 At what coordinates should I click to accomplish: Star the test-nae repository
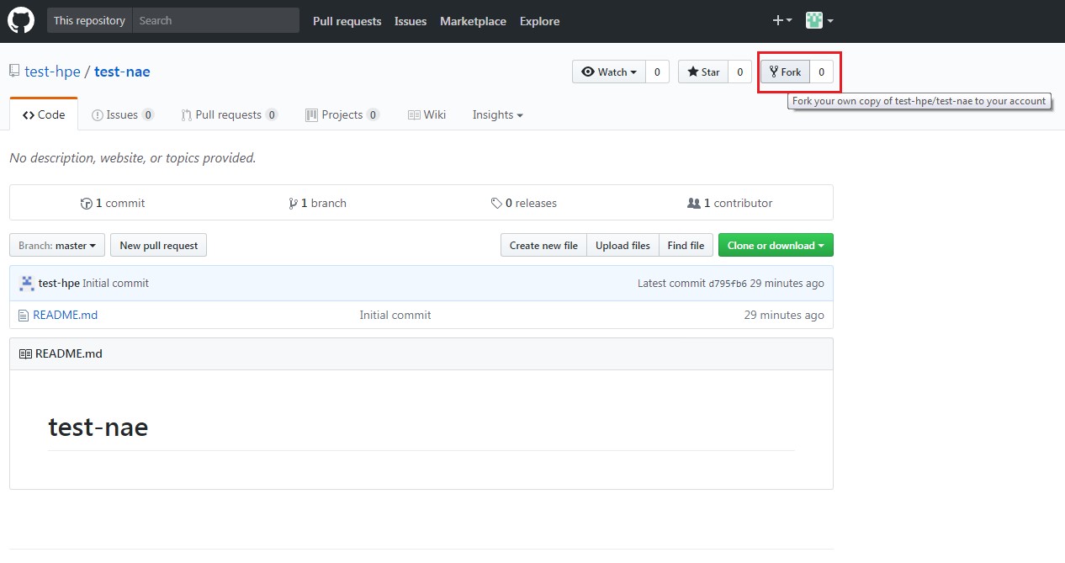[702, 72]
